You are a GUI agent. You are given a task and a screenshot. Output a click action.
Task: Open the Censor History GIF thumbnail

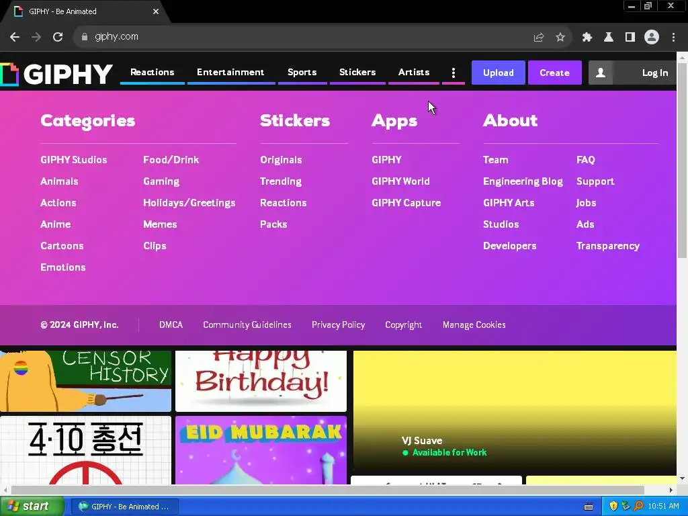pyautogui.click(x=85, y=381)
